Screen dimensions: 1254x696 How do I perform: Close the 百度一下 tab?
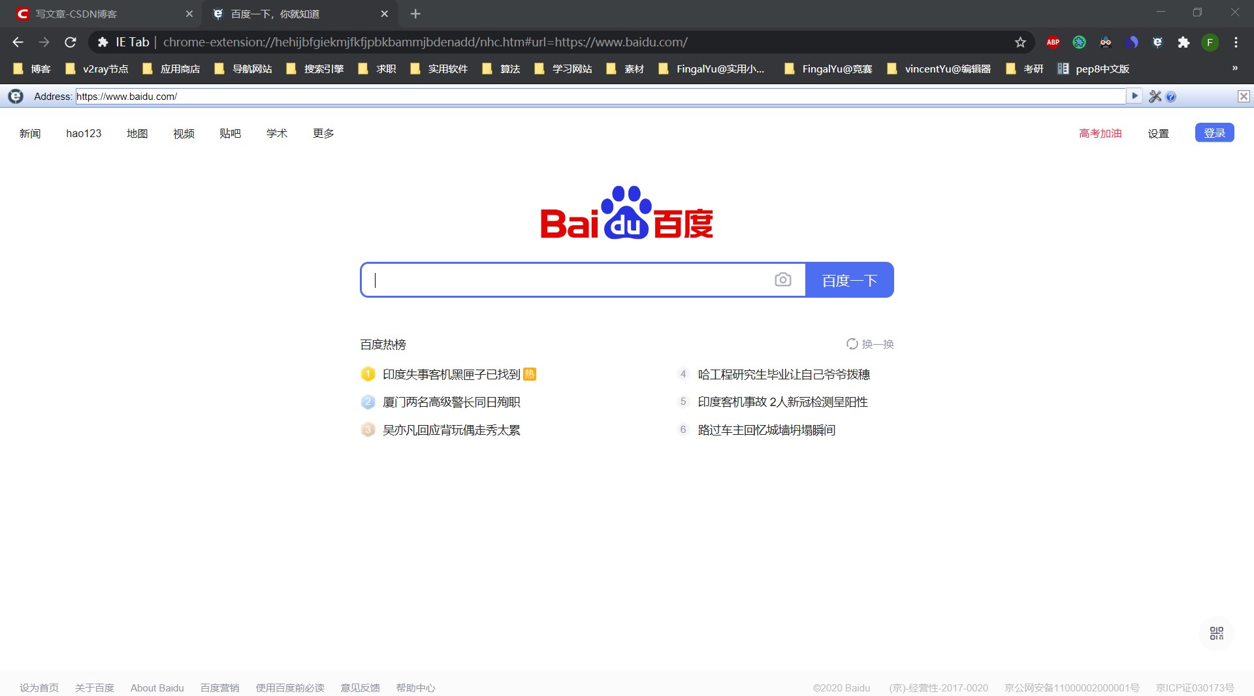(x=384, y=14)
